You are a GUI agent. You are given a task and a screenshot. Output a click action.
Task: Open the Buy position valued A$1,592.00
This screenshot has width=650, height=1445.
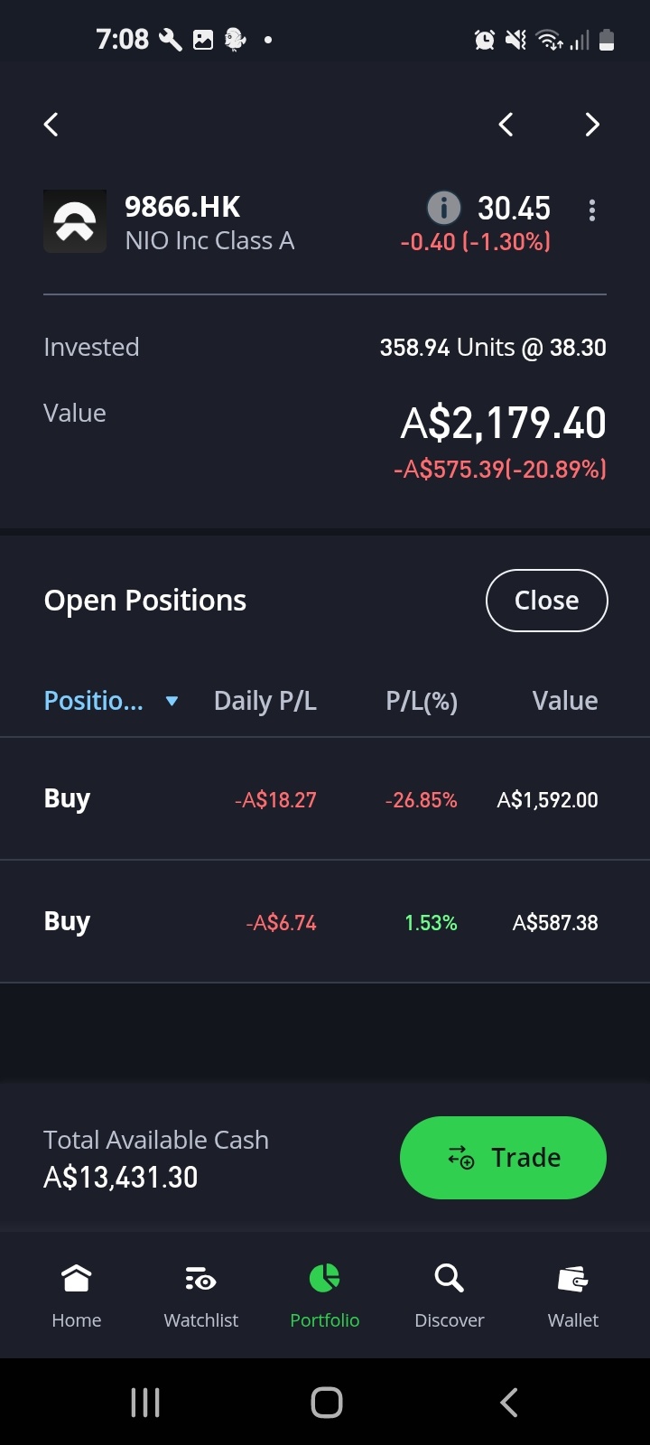click(x=325, y=799)
